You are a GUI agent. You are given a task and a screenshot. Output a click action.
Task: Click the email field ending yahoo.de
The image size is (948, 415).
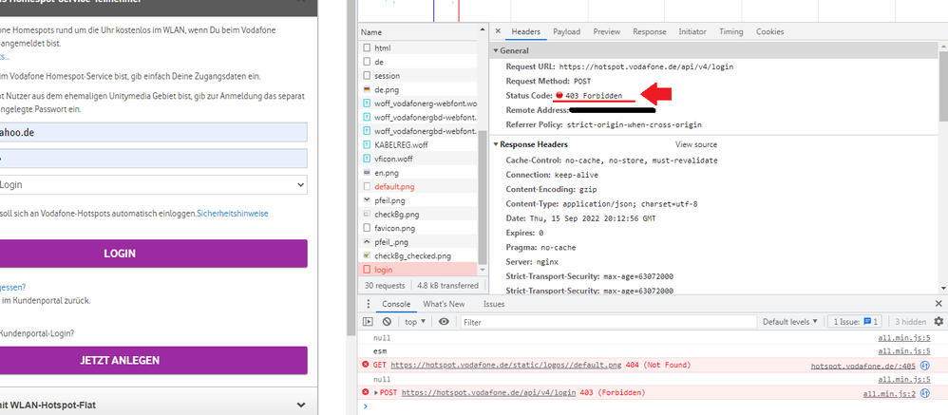coord(152,132)
